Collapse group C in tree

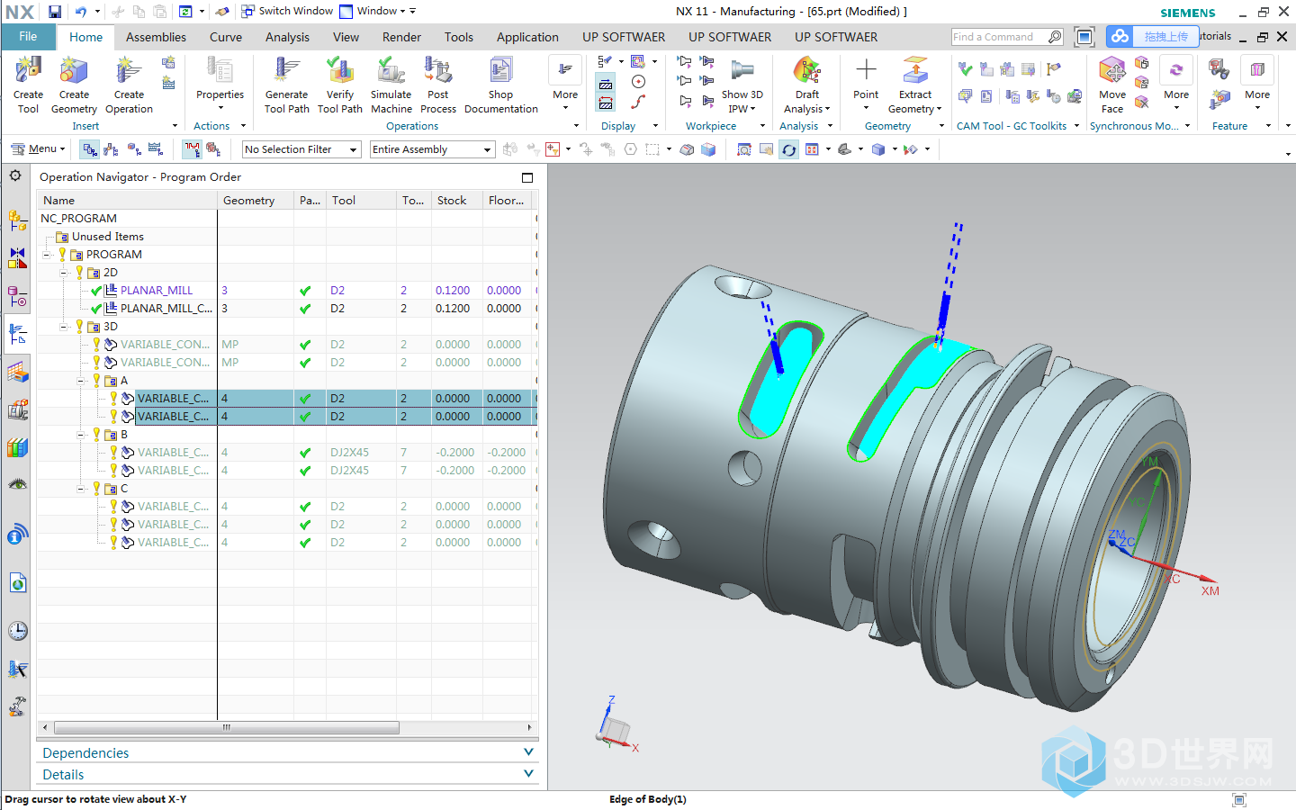(81, 489)
